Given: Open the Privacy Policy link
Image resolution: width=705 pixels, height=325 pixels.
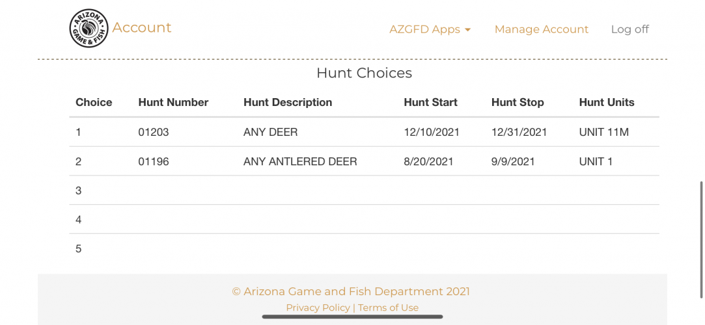Looking at the screenshot, I should (318, 307).
